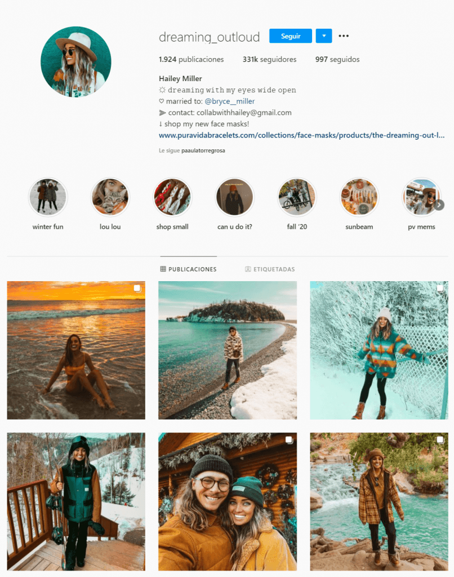Expand suggested accounts dropdown arrow beside Seguir
Image resolution: width=454 pixels, height=577 pixels.
[x=324, y=36]
